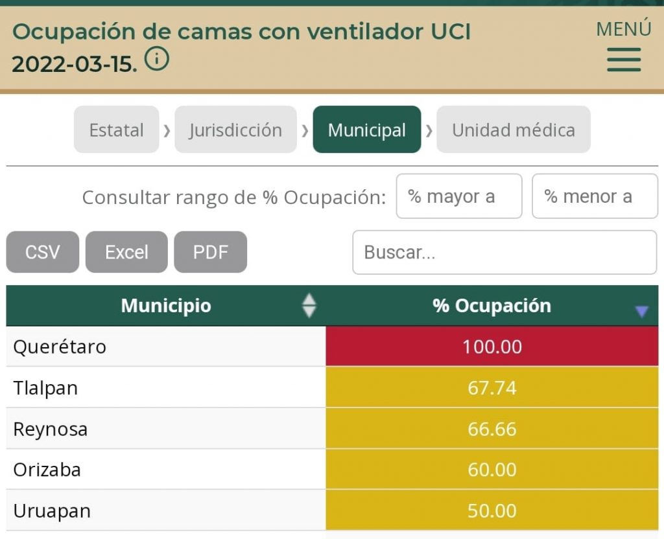
Task: Export the table as CSV
Action: (x=42, y=252)
